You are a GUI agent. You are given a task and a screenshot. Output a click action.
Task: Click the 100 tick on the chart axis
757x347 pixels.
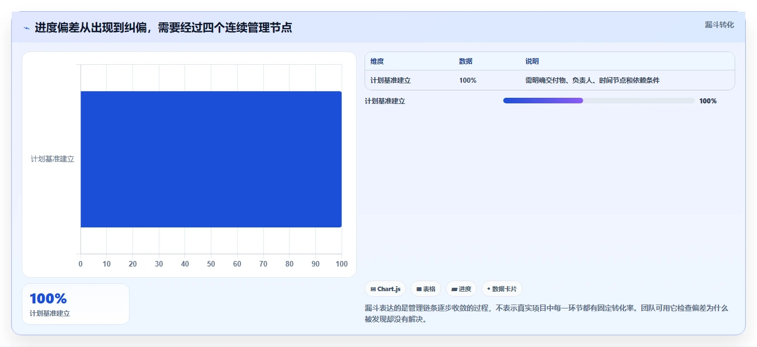341,264
